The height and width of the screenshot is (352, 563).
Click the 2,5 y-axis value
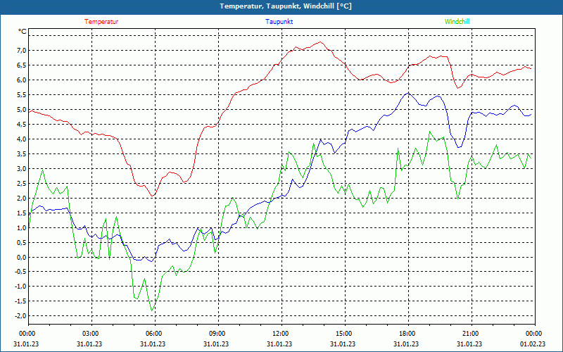(23, 183)
